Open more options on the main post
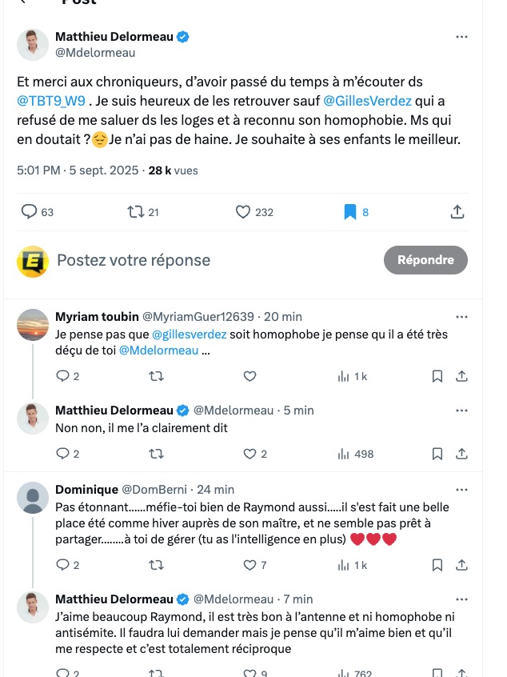 [461, 35]
